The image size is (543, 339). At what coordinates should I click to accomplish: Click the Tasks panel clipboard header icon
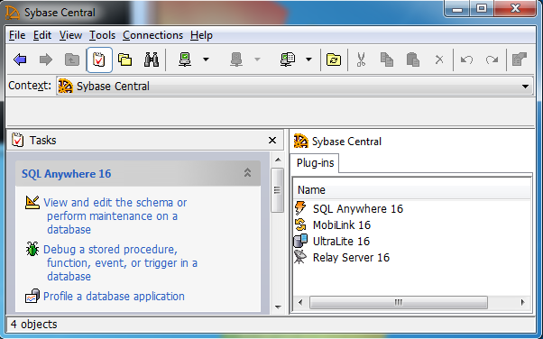(x=18, y=140)
